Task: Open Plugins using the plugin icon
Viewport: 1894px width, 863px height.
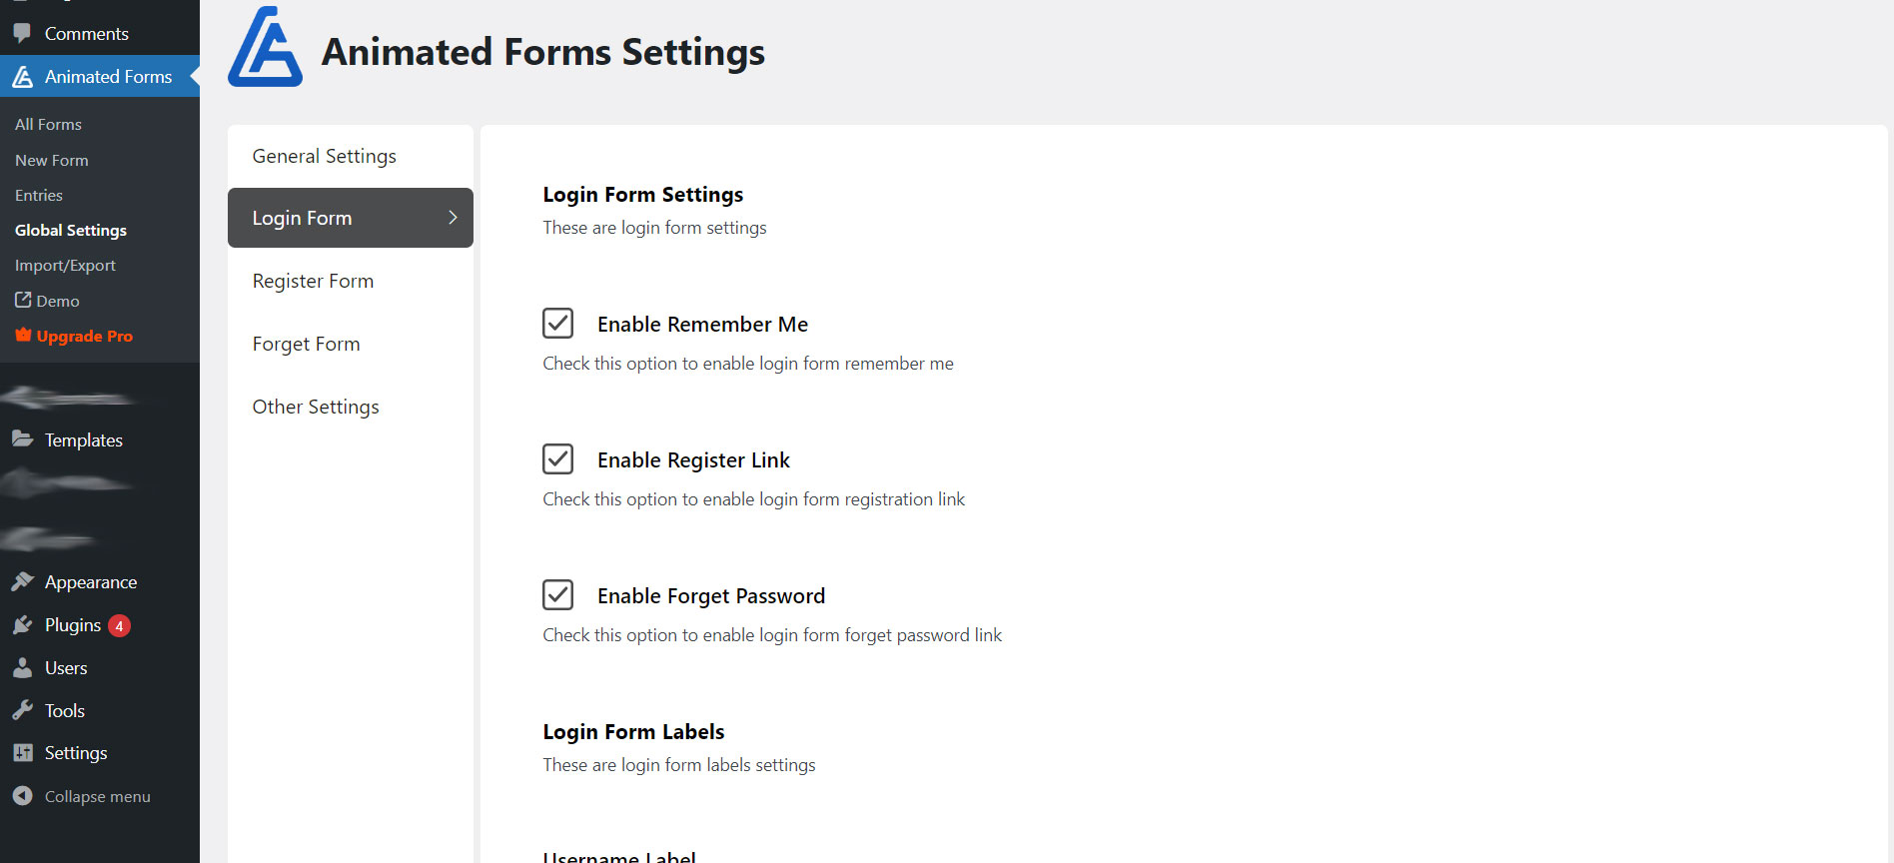Action: tap(22, 624)
